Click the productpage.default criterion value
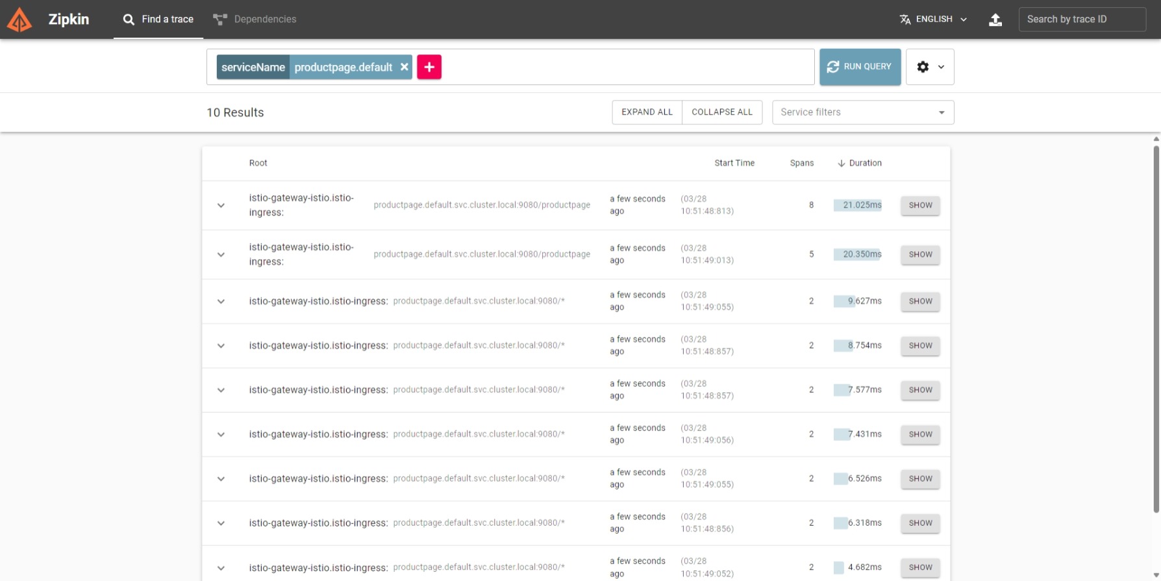 343,68
